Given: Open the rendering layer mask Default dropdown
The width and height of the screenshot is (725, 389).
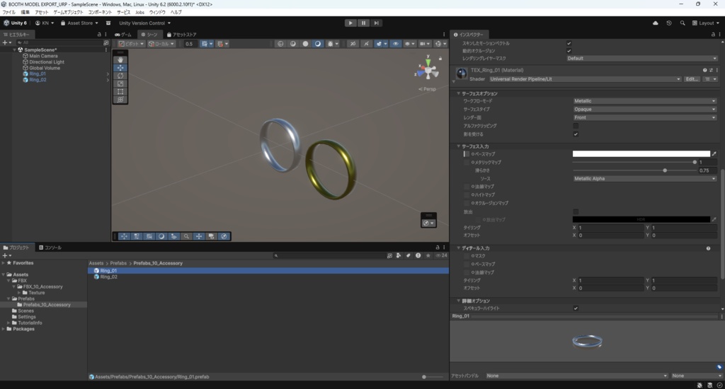Looking at the screenshot, I should tap(642, 58).
